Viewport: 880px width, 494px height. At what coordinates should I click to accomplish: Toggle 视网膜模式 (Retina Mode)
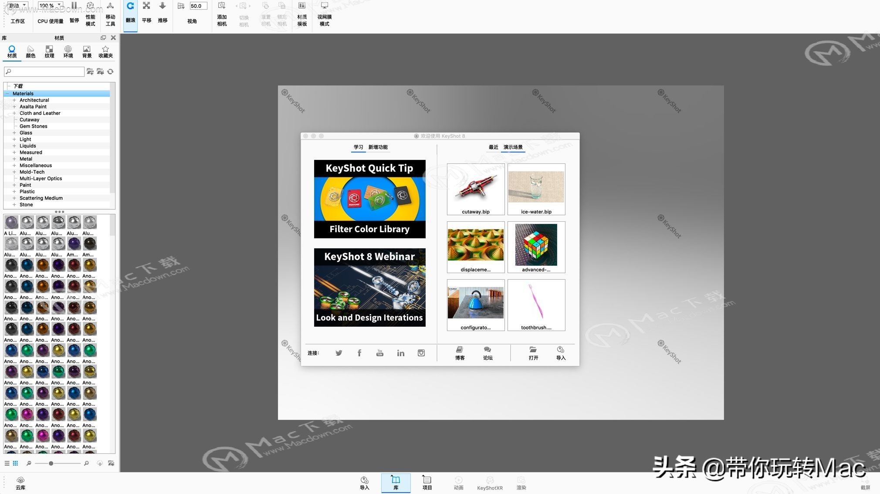coord(324,14)
